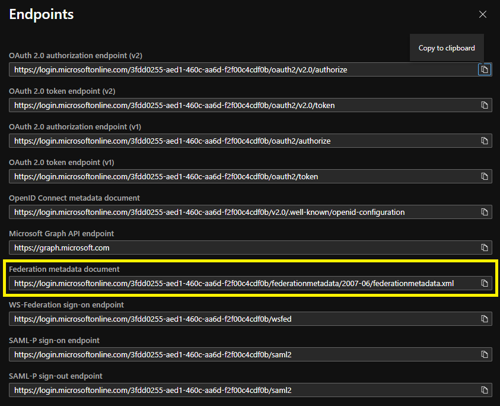Copy Microsoft Graph API endpoint URL
Screen dimensions: 500x406
(x=485, y=248)
